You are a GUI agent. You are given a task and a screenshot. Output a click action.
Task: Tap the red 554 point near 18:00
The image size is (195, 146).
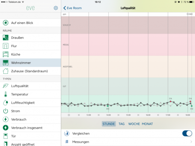pyautogui.click(x=190, y=101)
